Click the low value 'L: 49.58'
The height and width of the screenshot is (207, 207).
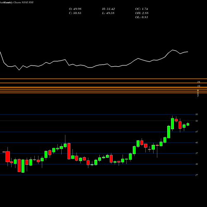point(108,13)
